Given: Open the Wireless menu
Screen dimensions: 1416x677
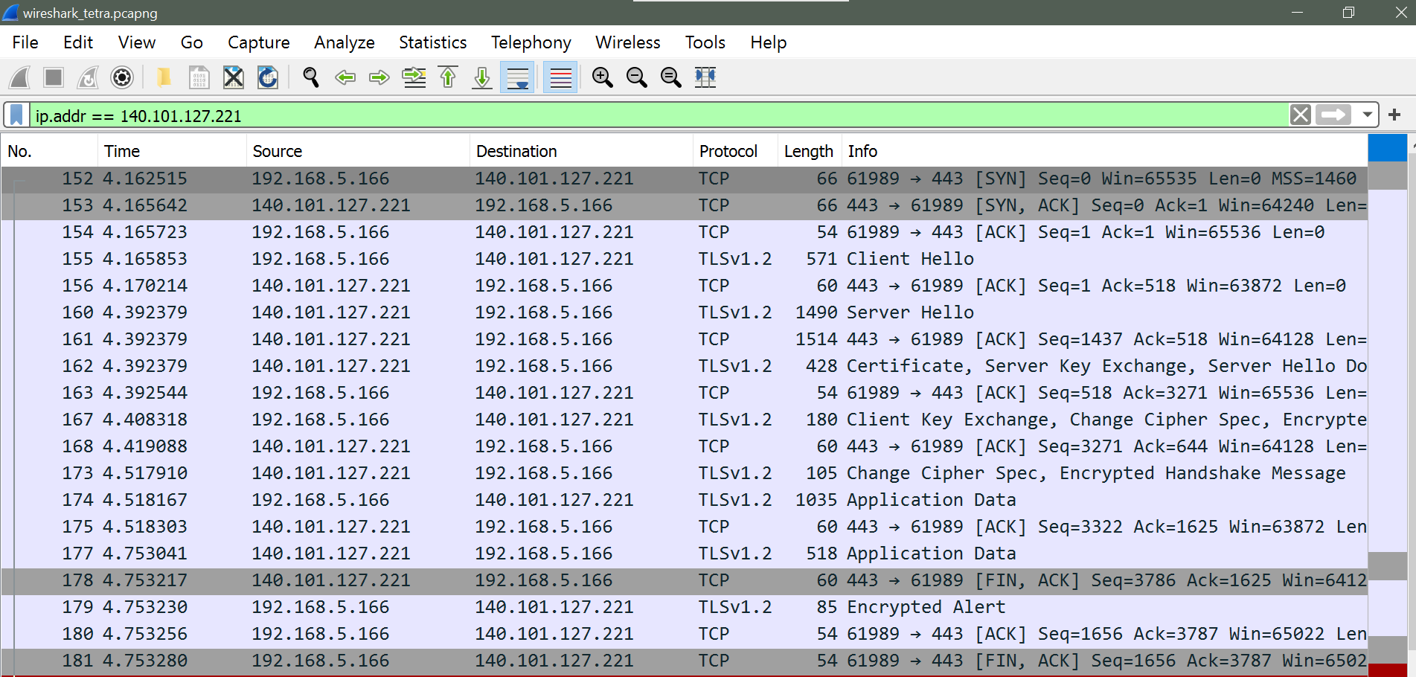Looking at the screenshot, I should [x=628, y=42].
